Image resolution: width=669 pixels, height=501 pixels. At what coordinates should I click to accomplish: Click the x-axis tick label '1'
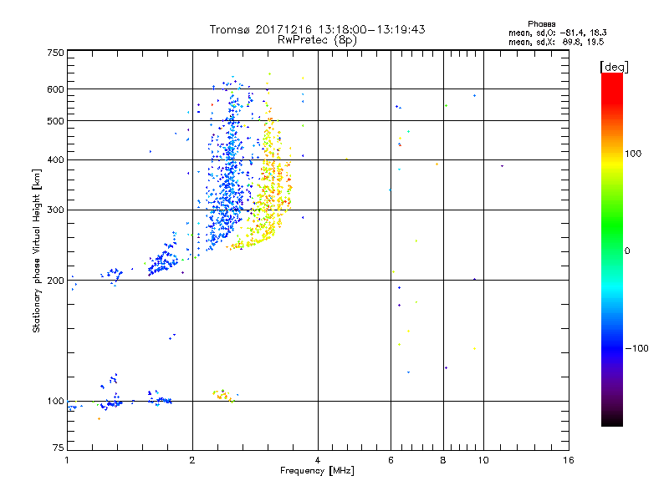tap(67, 460)
